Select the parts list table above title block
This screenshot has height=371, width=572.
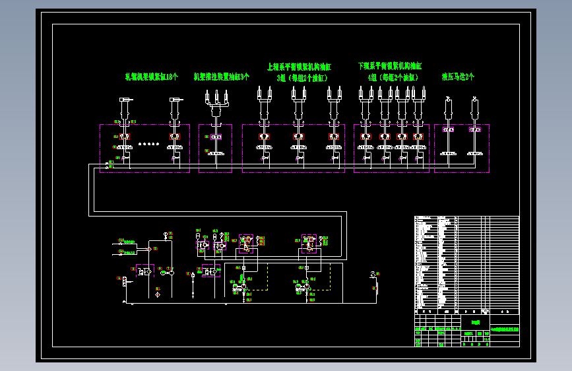tap(467, 265)
